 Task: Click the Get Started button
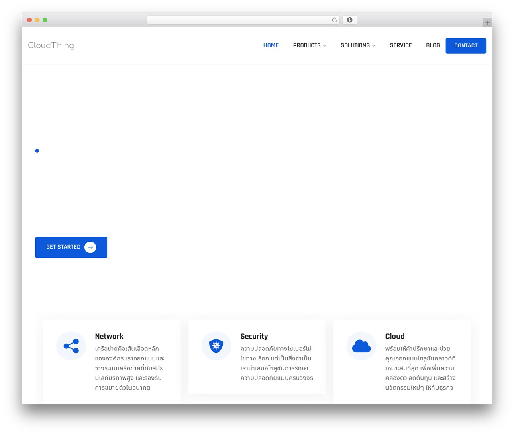click(x=71, y=247)
